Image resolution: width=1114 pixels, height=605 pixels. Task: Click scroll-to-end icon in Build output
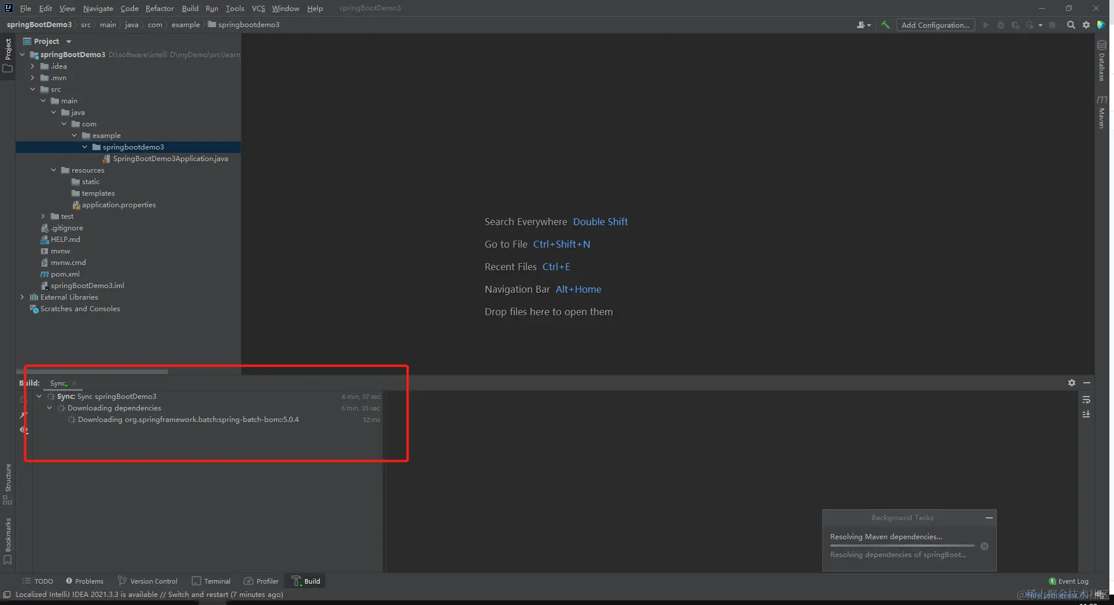tap(1086, 414)
